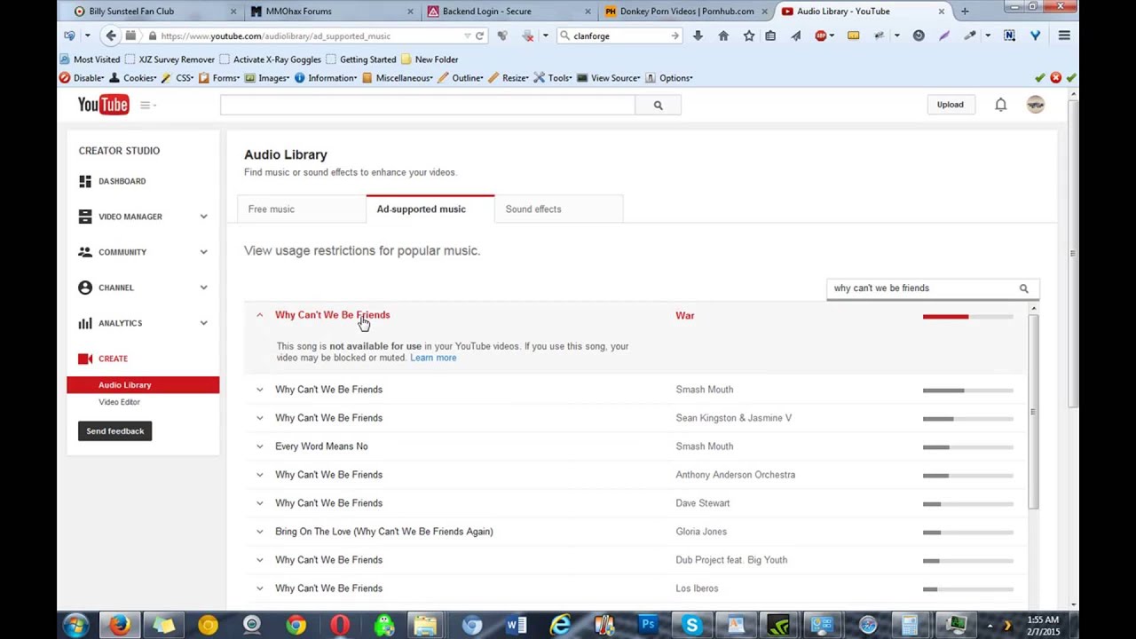Click the Upload button
The width and height of the screenshot is (1136, 639).
pos(950,105)
